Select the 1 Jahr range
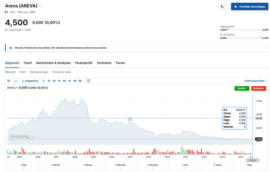This screenshot has height=172, width=270. pos(185,166)
